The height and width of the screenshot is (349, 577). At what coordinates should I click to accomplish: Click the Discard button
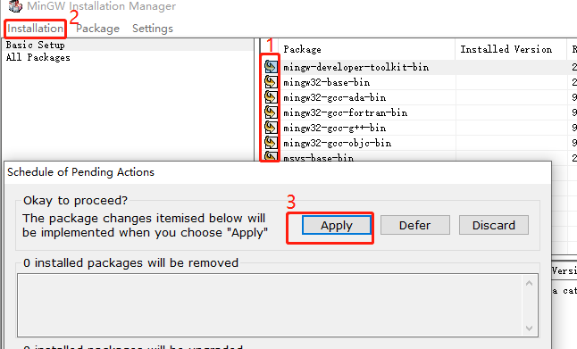(x=494, y=225)
